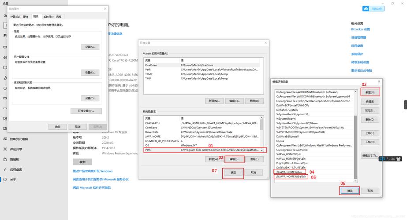
Task: Open the Clipboard (剪贴板) sidebar item
Action: (15, 159)
